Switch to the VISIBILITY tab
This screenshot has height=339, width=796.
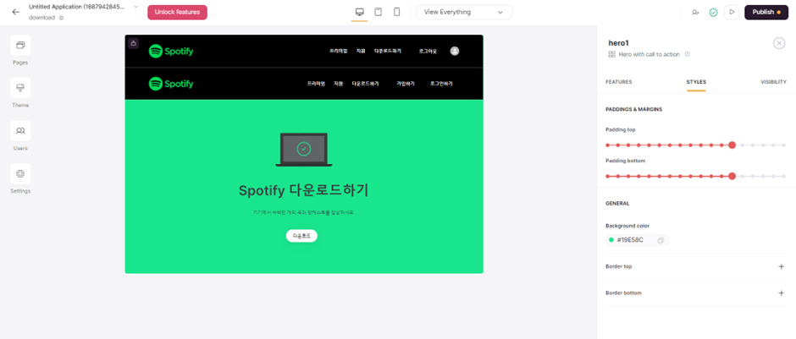tap(773, 82)
